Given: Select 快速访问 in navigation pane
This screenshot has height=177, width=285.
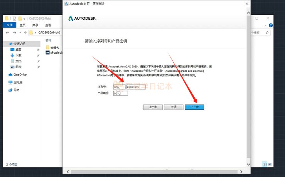Looking at the screenshot, I should [19, 44].
